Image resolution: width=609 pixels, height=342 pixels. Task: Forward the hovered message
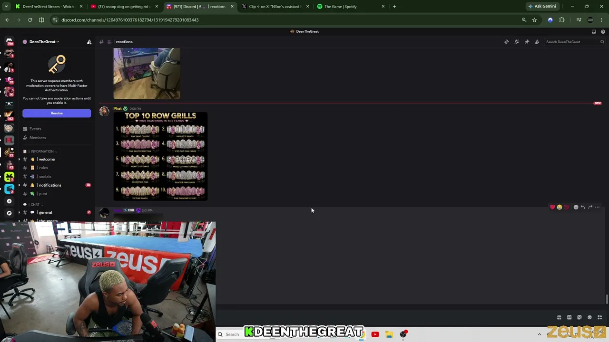click(590, 207)
